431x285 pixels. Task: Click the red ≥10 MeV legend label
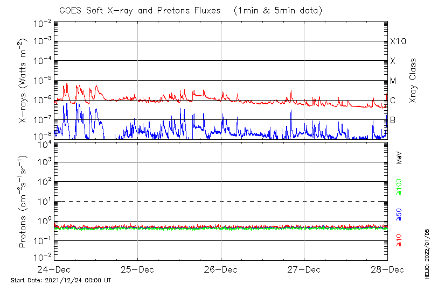point(399,240)
